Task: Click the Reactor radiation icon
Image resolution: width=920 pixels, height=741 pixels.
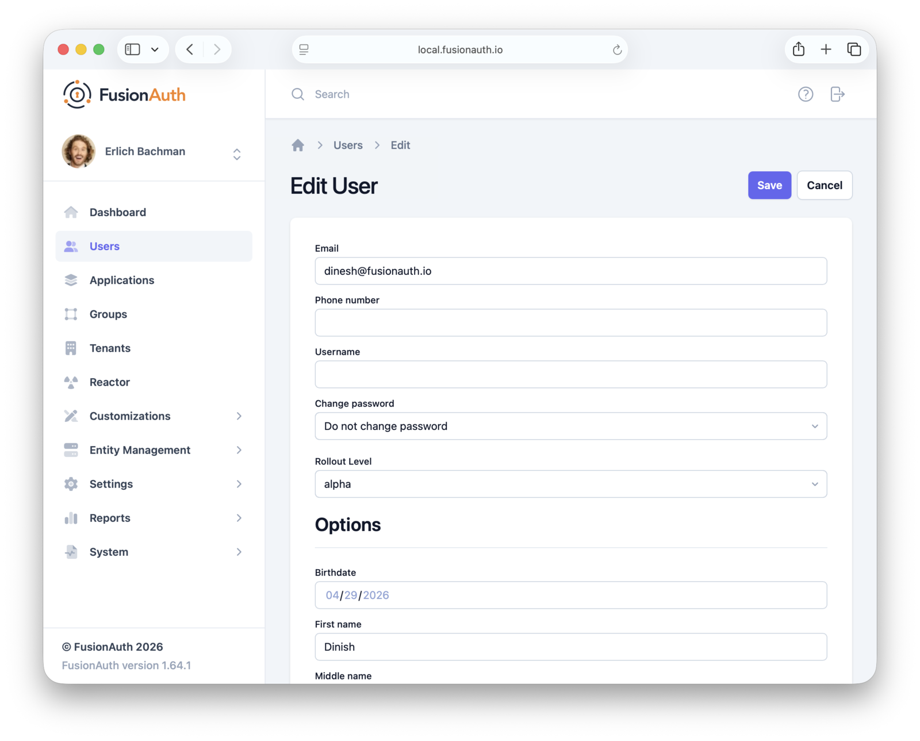Action: pos(71,382)
